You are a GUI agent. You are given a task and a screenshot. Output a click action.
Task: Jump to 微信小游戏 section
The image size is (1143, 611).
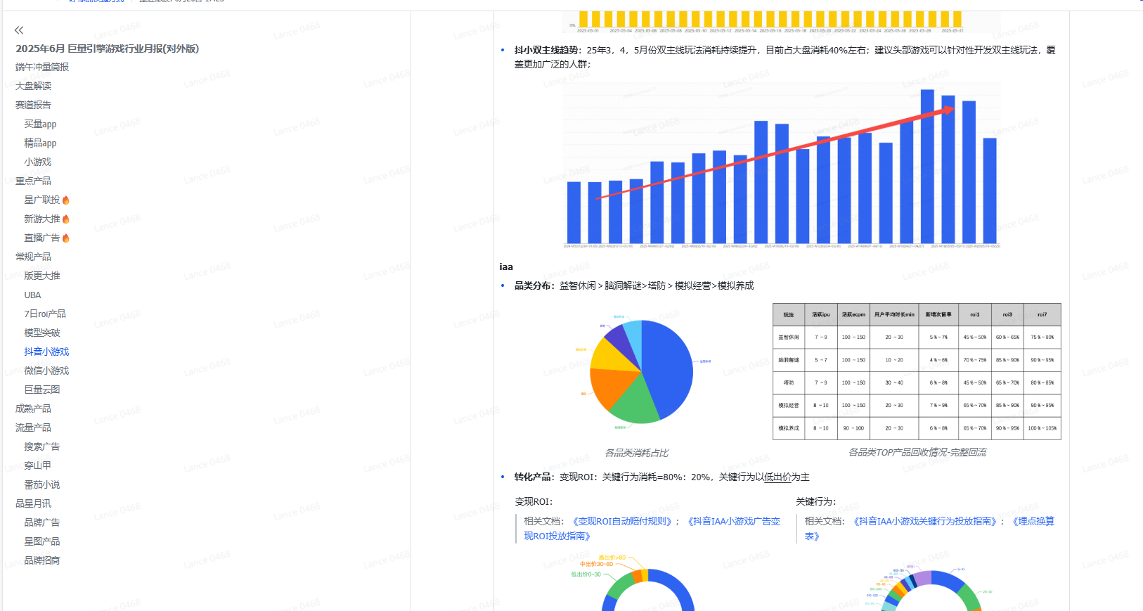[46, 371]
